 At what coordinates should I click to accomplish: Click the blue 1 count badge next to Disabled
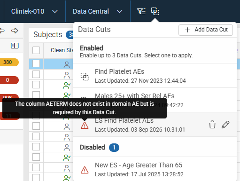click(x=114, y=148)
